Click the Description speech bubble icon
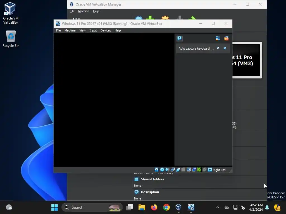This screenshot has width=286, height=214. point(136,192)
